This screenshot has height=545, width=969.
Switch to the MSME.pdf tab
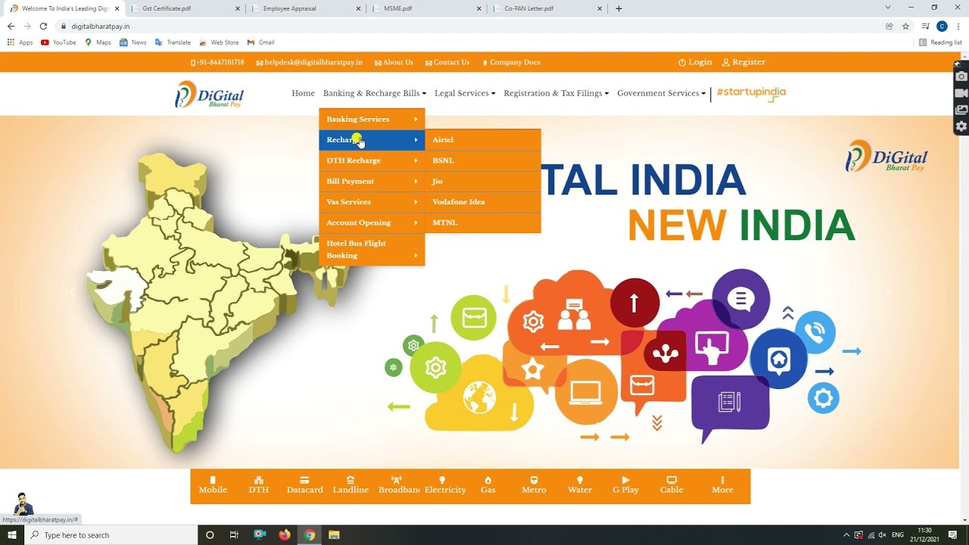point(426,8)
